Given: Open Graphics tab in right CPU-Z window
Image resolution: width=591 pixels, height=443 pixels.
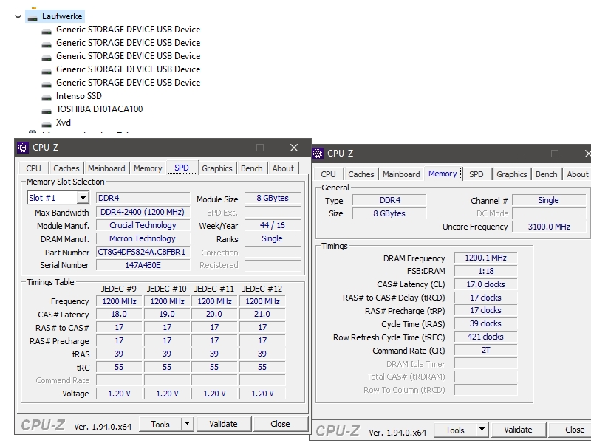Looking at the screenshot, I should 511,174.
